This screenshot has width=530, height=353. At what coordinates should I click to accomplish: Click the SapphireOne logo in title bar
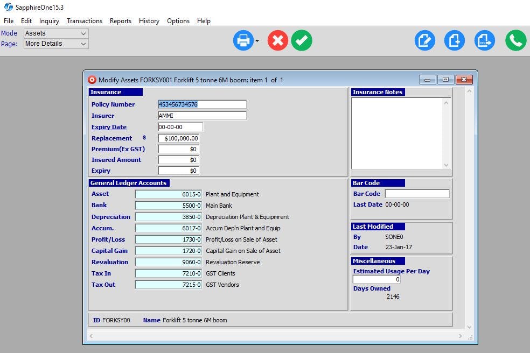pyautogui.click(x=8, y=7)
